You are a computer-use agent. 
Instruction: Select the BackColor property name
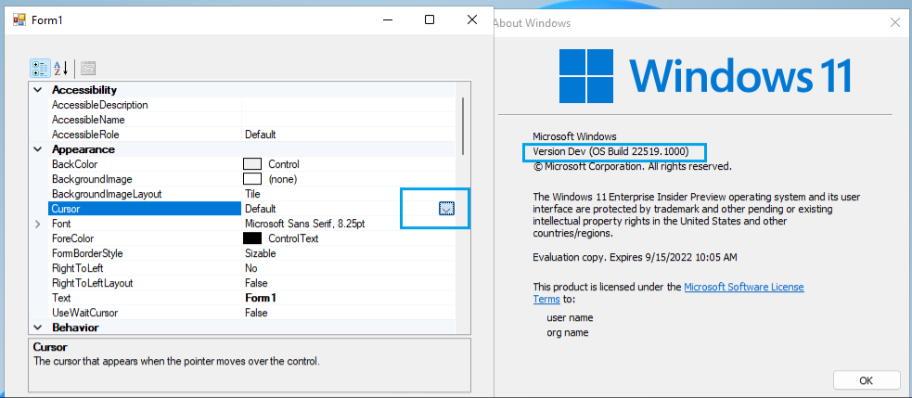74,164
